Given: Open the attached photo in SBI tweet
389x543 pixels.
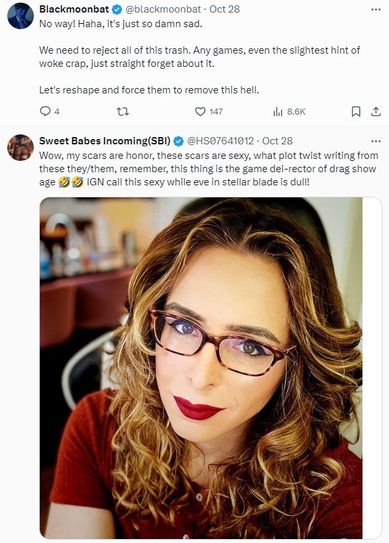Looking at the screenshot, I should [211, 368].
